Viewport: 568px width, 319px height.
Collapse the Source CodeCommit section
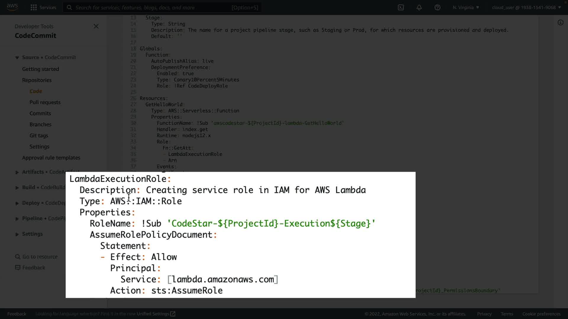(x=17, y=58)
